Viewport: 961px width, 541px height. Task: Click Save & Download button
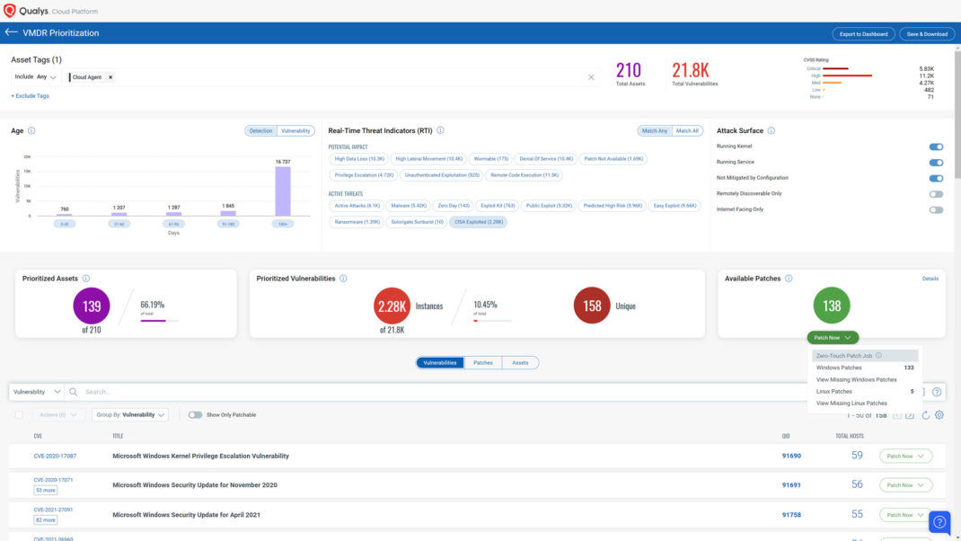coord(927,34)
